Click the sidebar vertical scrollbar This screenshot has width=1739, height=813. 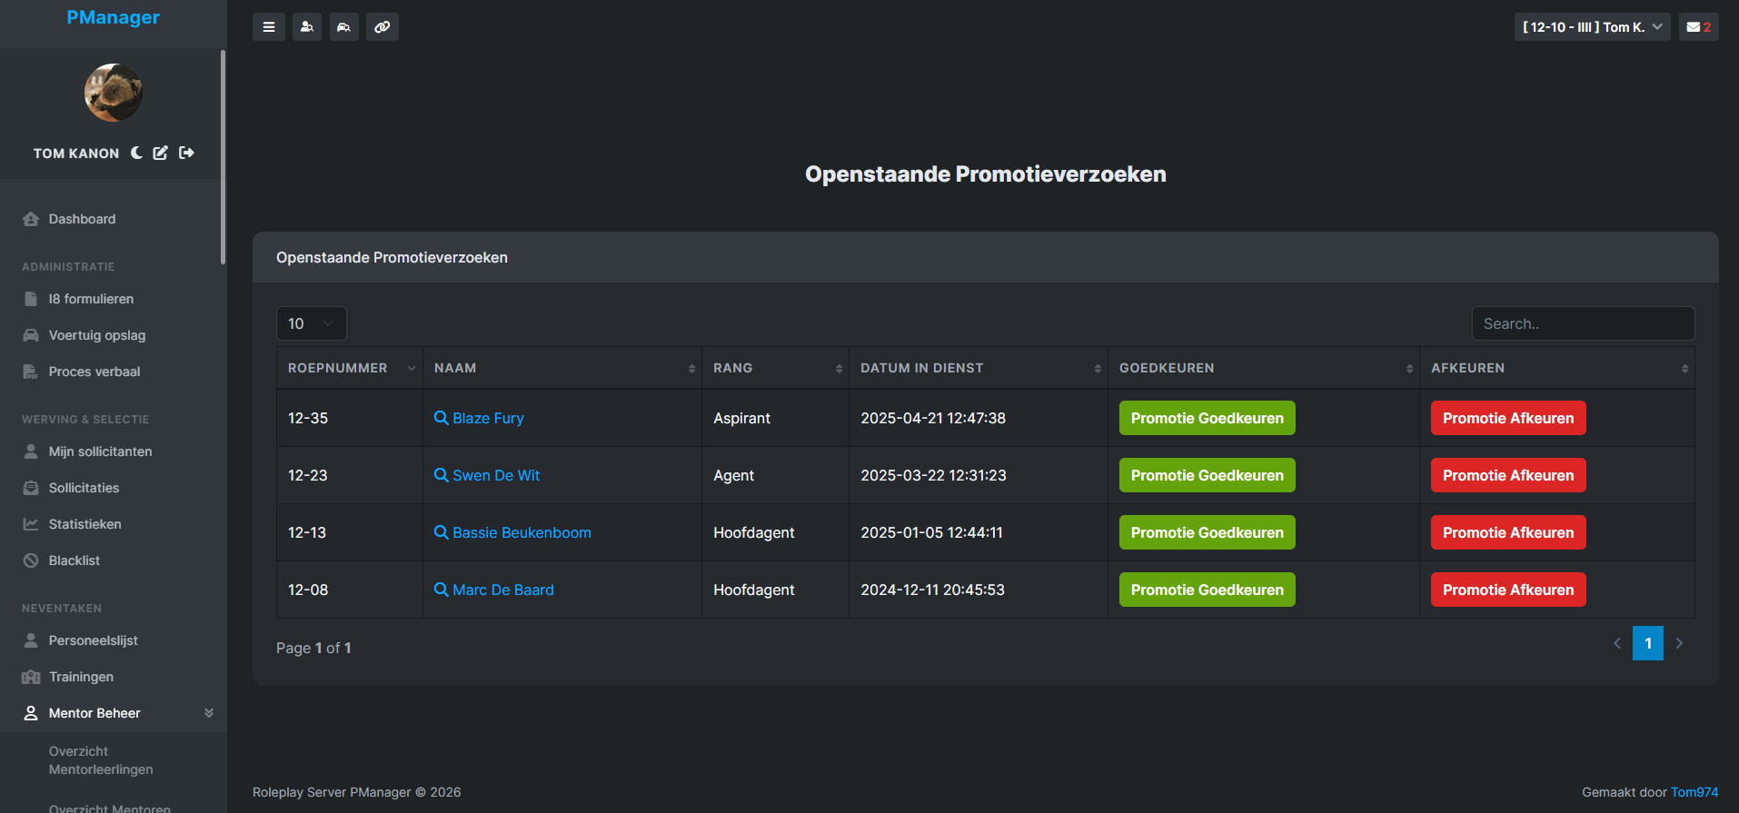(223, 157)
